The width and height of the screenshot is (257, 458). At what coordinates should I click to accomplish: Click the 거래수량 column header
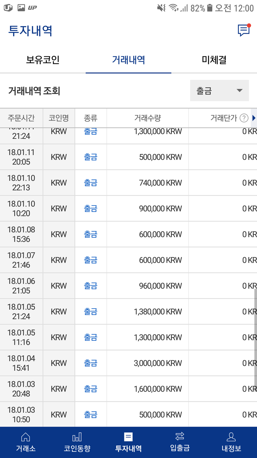click(148, 118)
